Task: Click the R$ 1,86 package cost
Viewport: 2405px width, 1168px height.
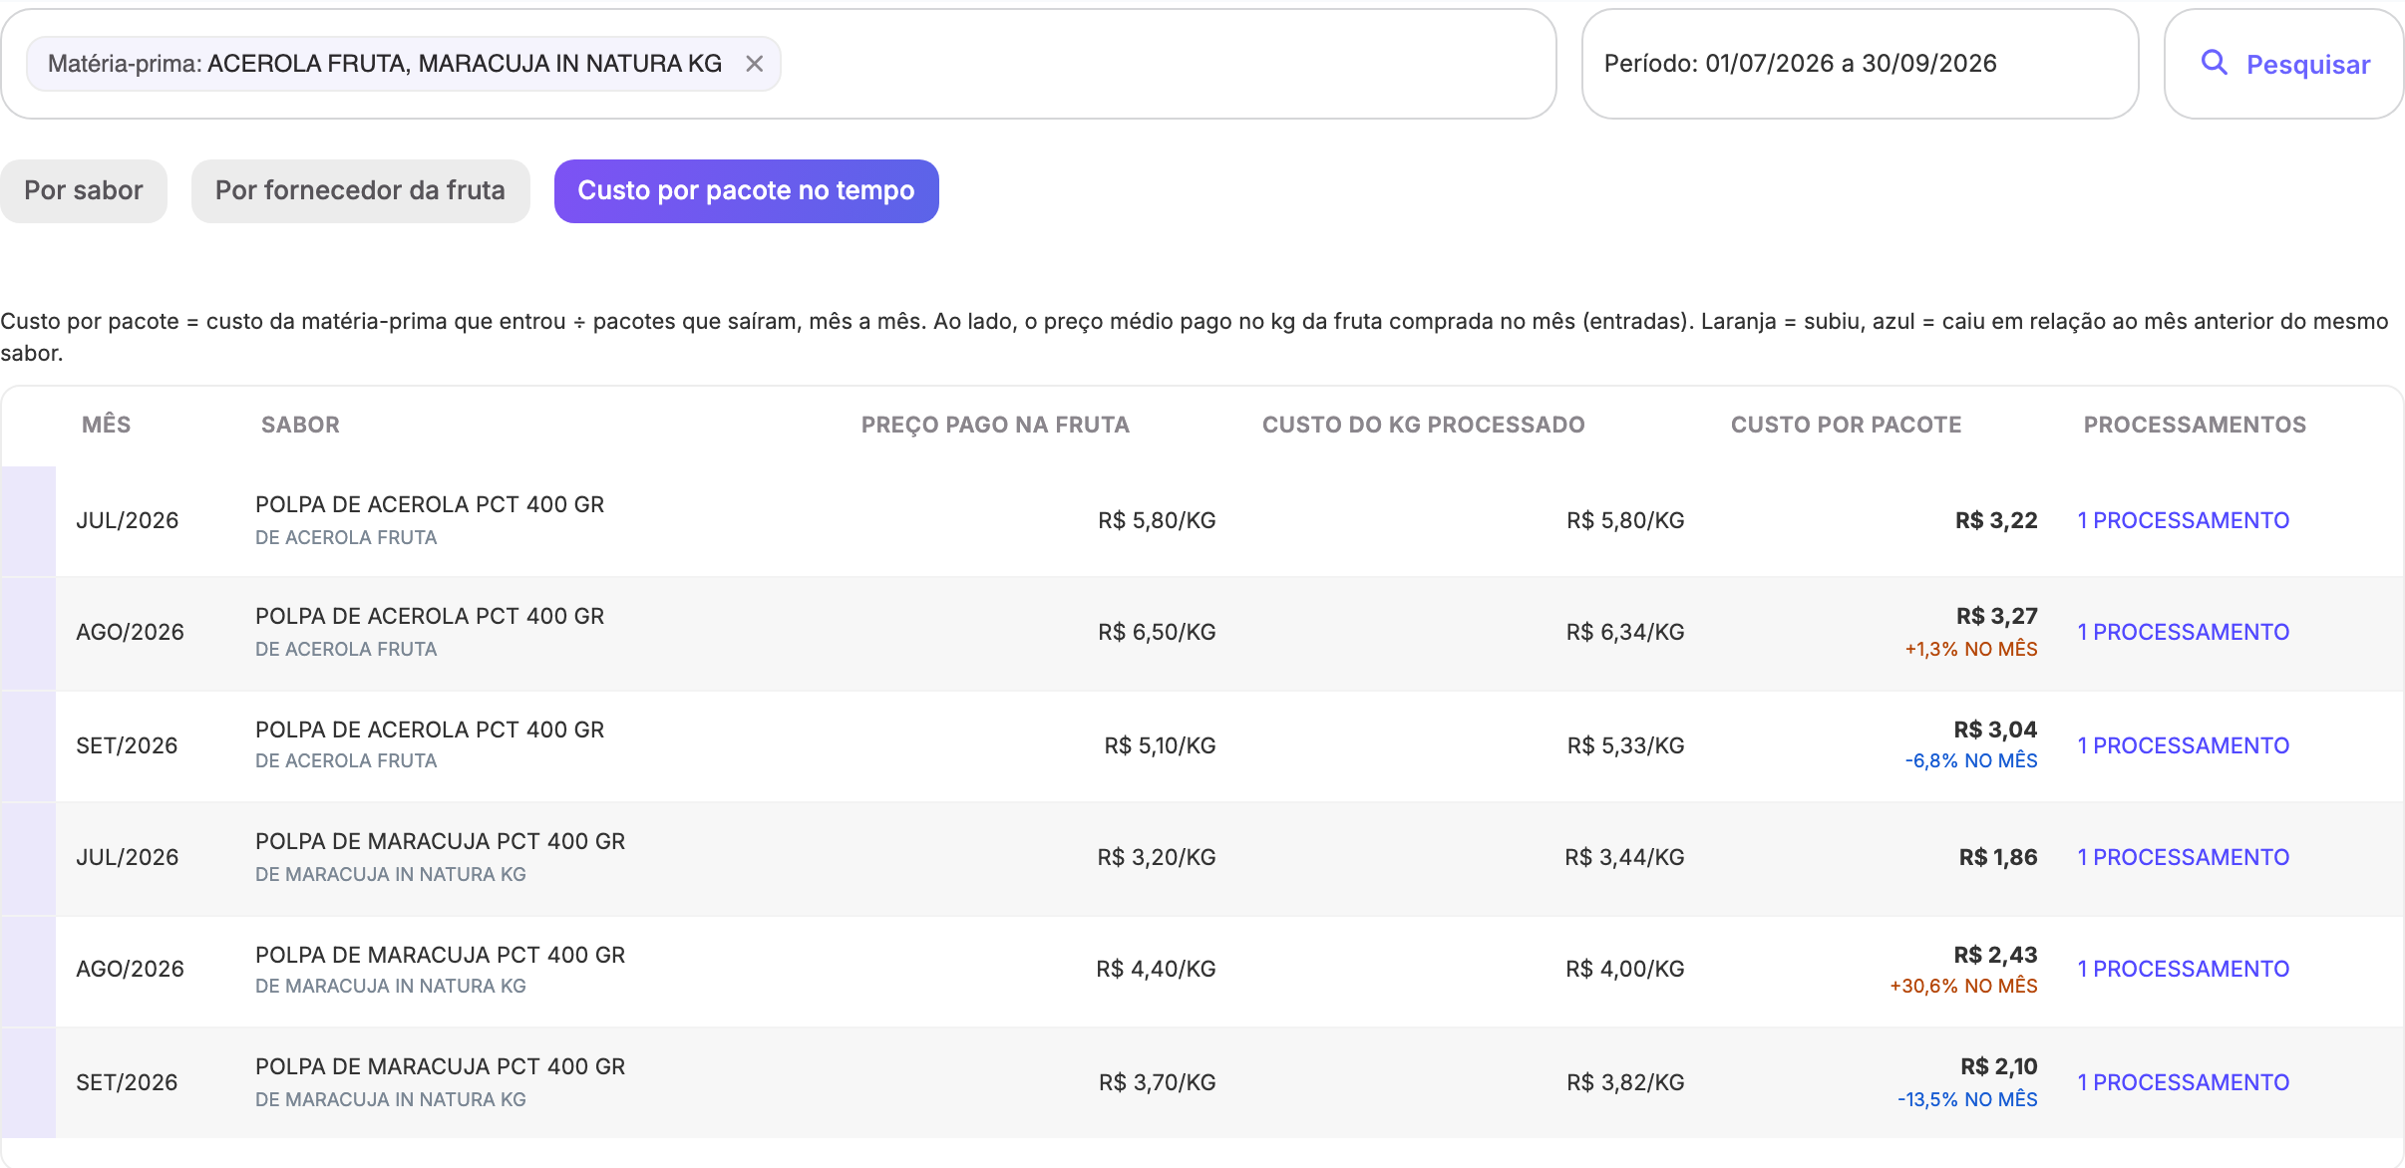Action: [1998, 857]
